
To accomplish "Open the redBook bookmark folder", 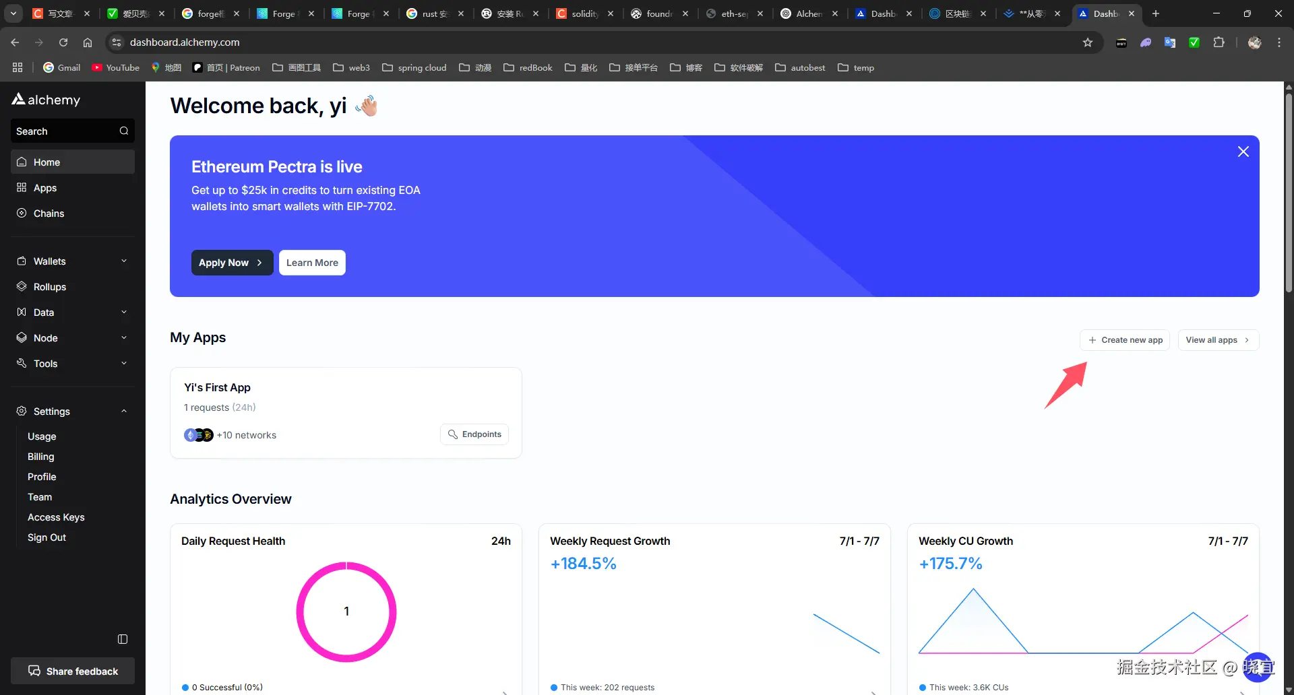I will click(x=528, y=67).
